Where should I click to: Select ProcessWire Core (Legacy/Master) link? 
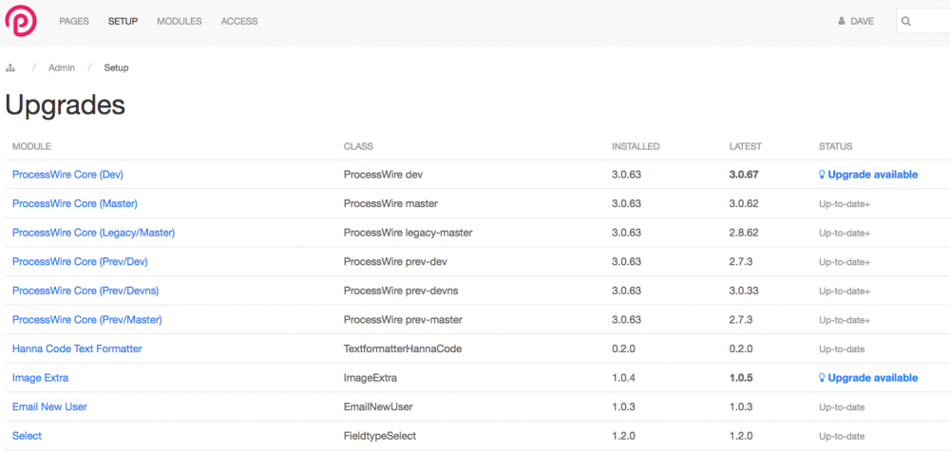93,233
